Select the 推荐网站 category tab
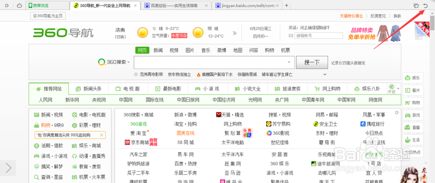 click(49, 89)
